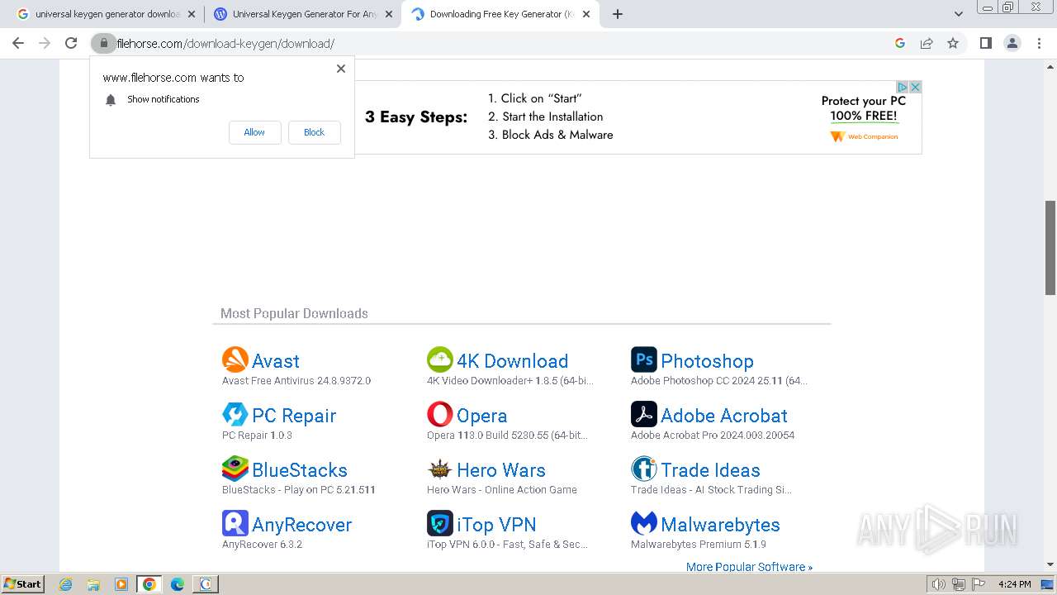The height and width of the screenshot is (595, 1057).
Task: Open the Windows Start button
Action: [x=23, y=583]
